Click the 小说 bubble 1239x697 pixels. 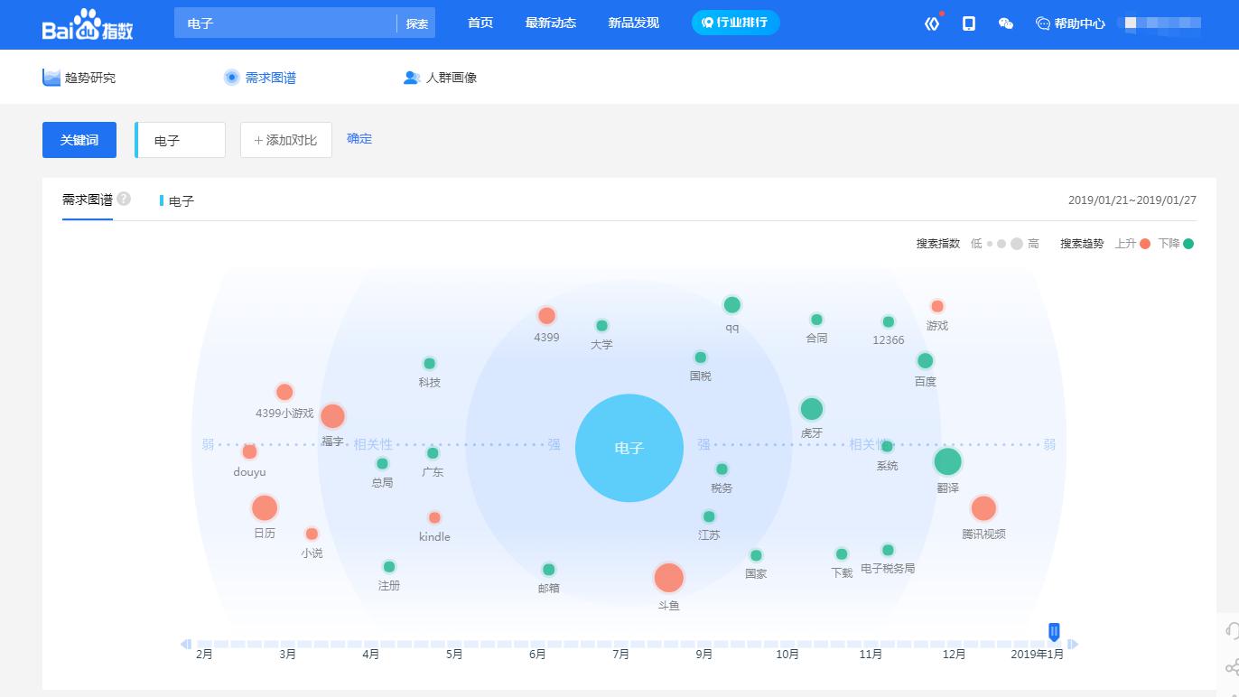(x=312, y=534)
